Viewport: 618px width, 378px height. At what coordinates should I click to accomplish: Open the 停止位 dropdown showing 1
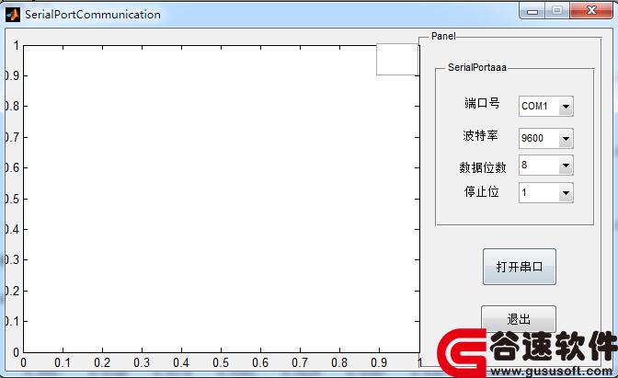pos(546,193)
